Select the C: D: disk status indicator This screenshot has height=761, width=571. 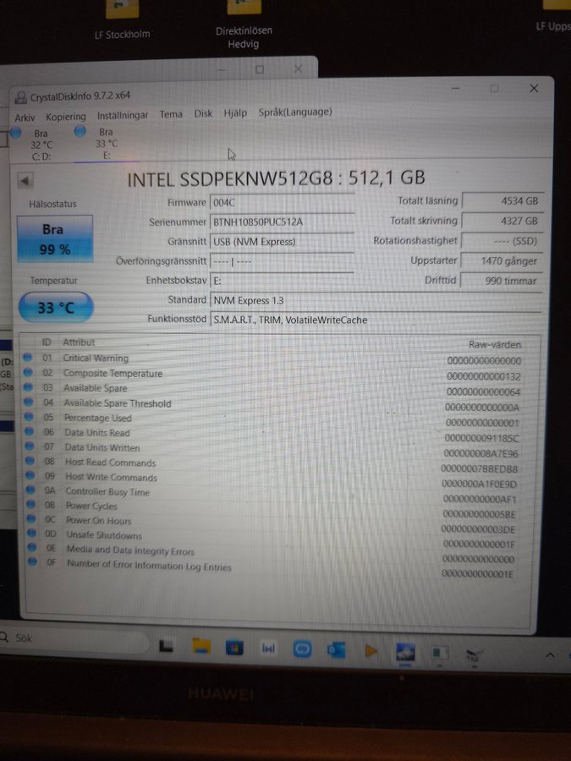point(41,145)
